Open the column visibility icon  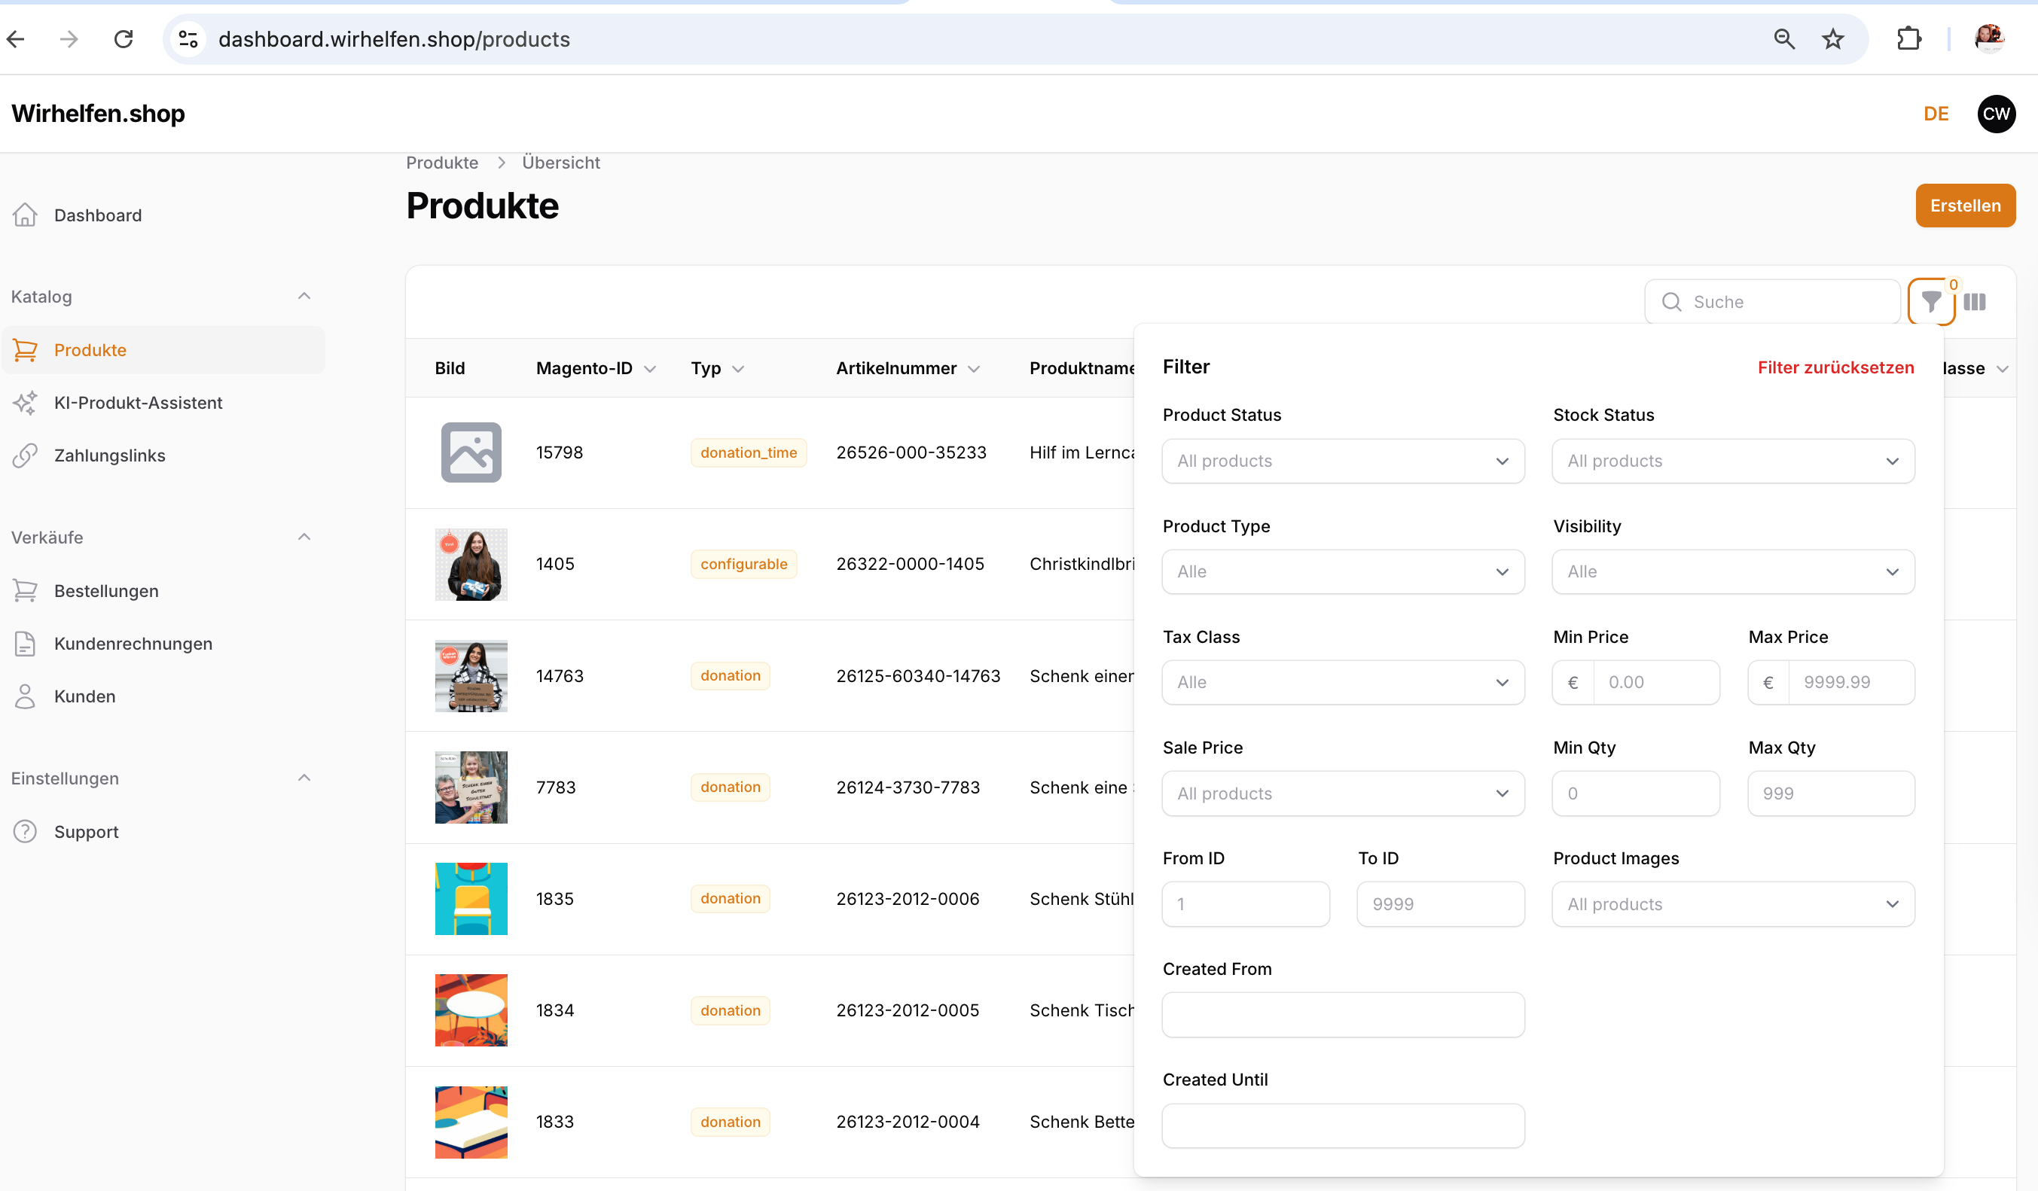click(1974, 302)
